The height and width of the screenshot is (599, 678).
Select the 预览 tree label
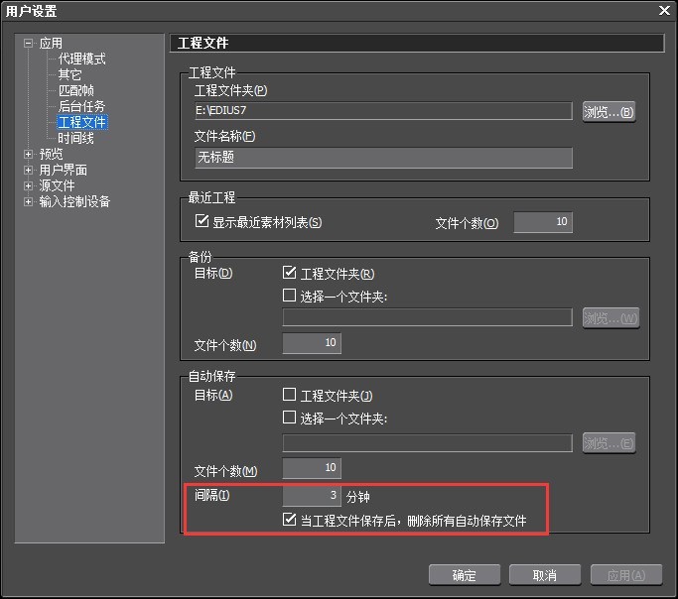tap(51, 154)
